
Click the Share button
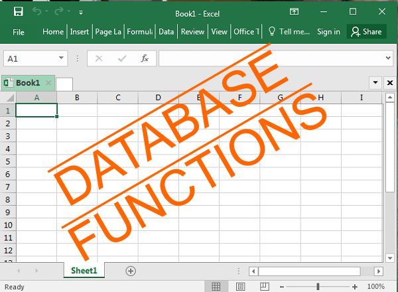point(366,32)
